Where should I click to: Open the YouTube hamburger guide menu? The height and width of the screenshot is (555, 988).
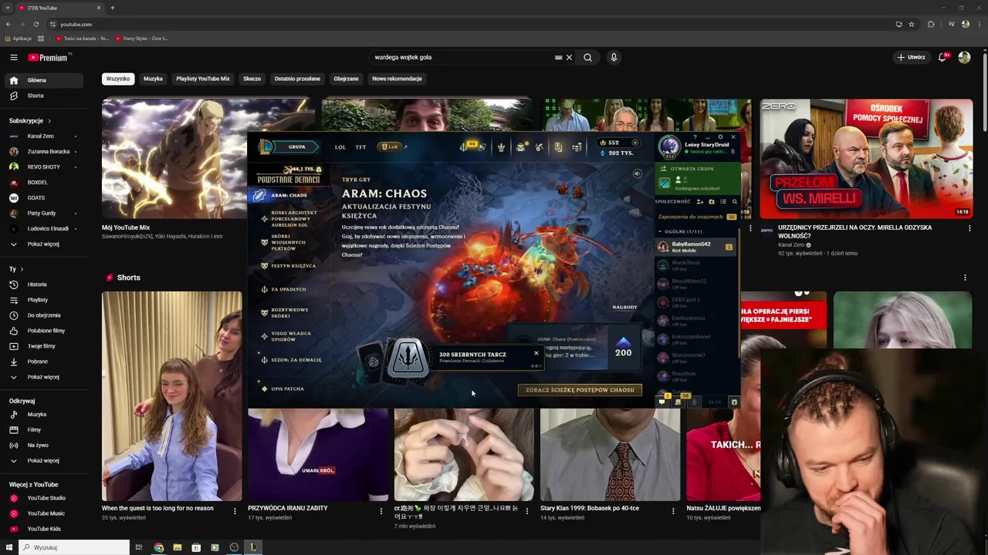[x=13, y=57]
